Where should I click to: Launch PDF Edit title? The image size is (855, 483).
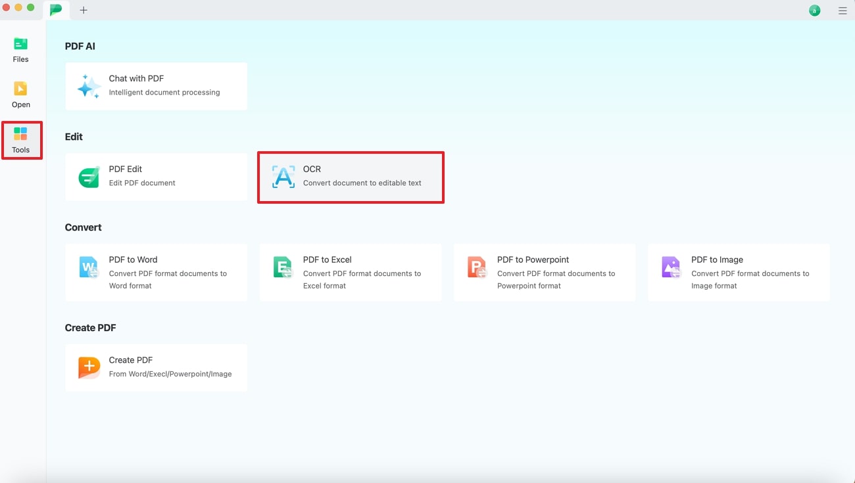126,169
